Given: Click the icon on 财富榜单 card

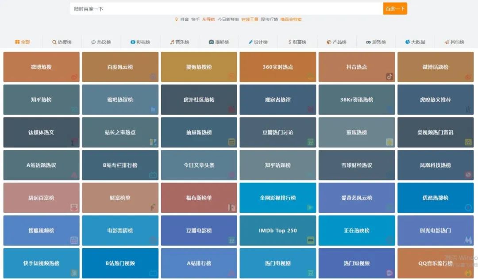Looking at the screenshot, I should coord(153,207).
